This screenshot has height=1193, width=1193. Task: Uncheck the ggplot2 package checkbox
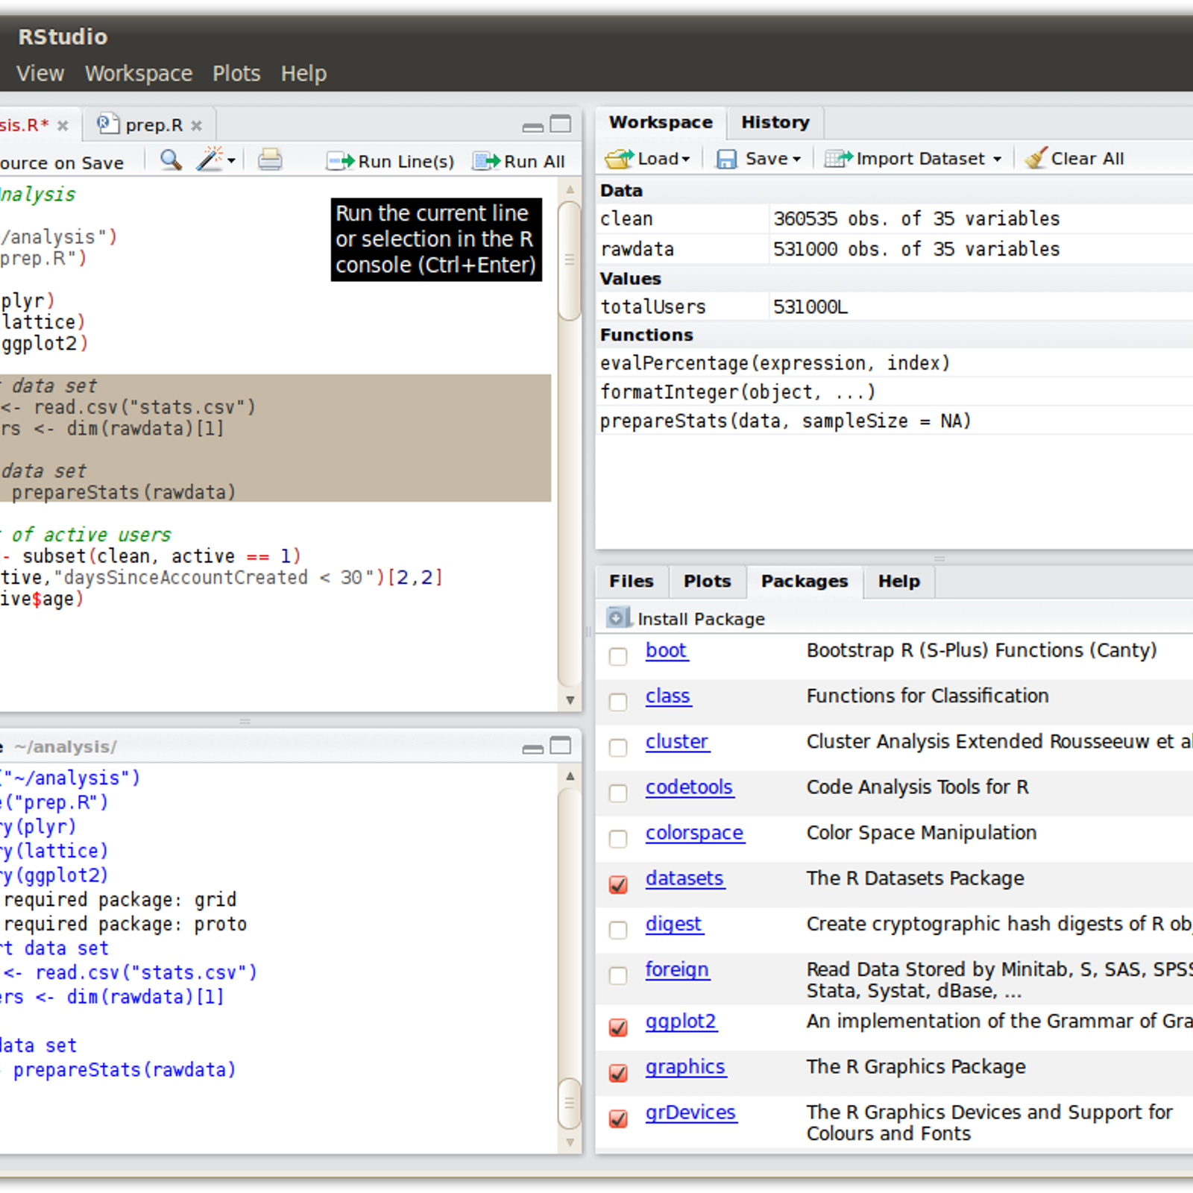click(x=618, y=1027)
